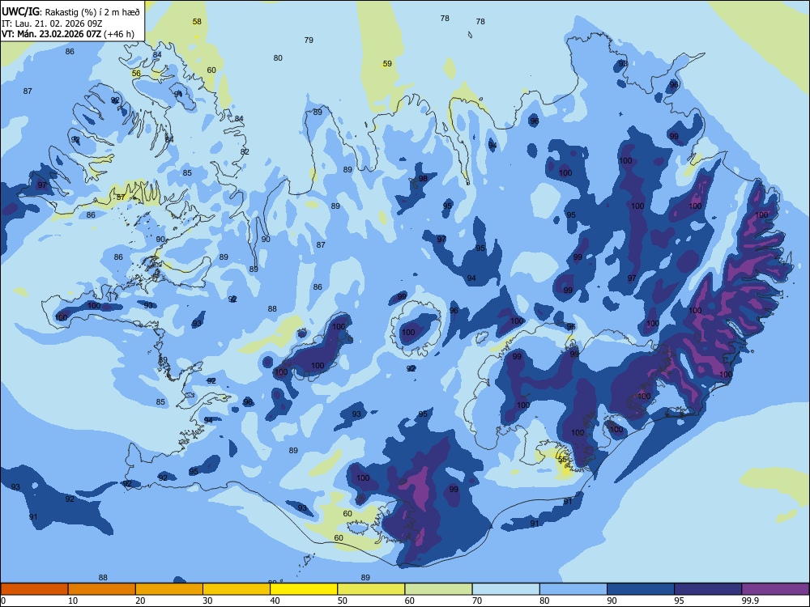Image resolution: width=810 pixels, height=607 pixels.
Task: Click the map humidity value '58'
Action: [x=197, y=22]
